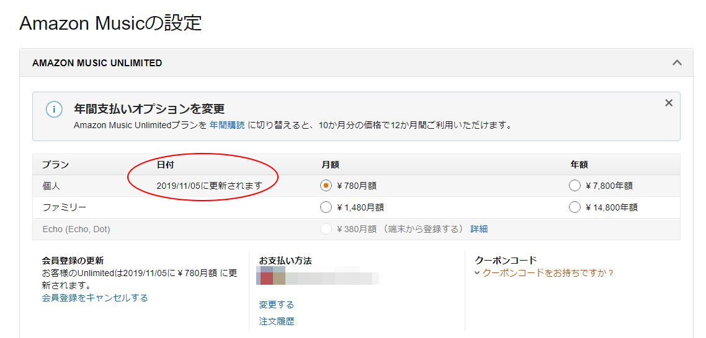Click 会員登録をキャンセルする link
Viewport: 706px width, 338px height.
click(x=94, y=298)
